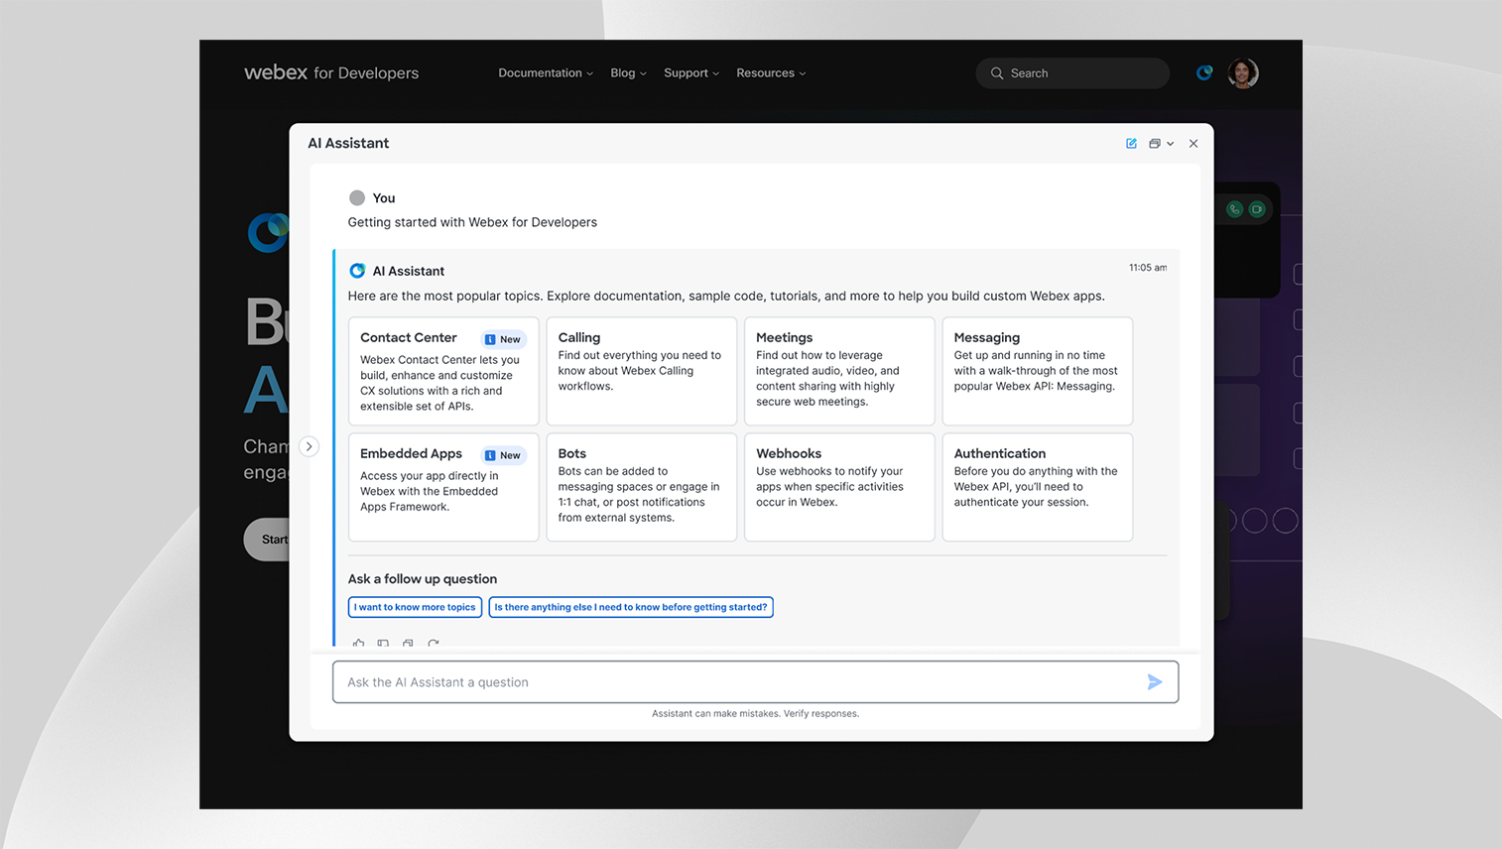Open the Bots topic card
Screen dimensions: 1502x849
[x=642, y=487]
